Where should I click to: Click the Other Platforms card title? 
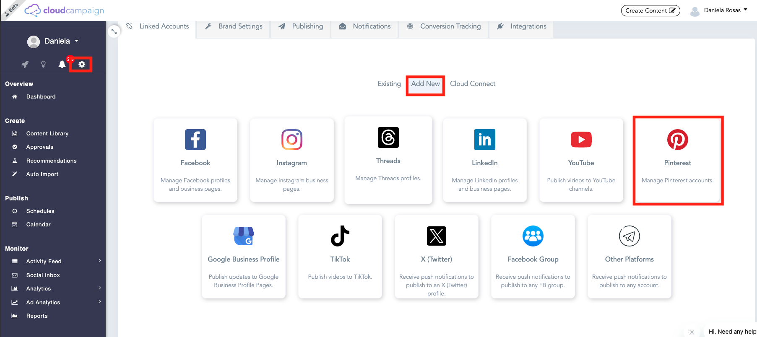[630, 259]
